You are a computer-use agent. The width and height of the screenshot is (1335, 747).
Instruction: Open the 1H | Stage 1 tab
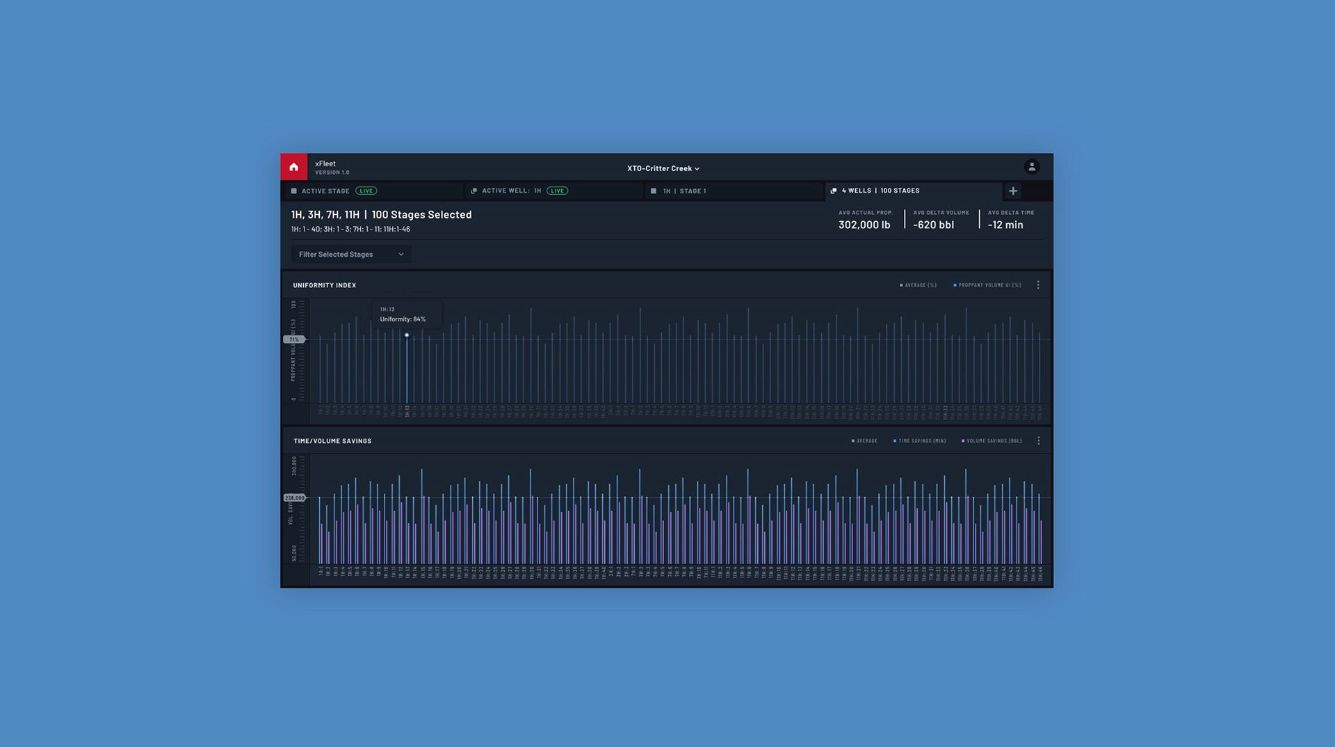click(x=734, y=191)
